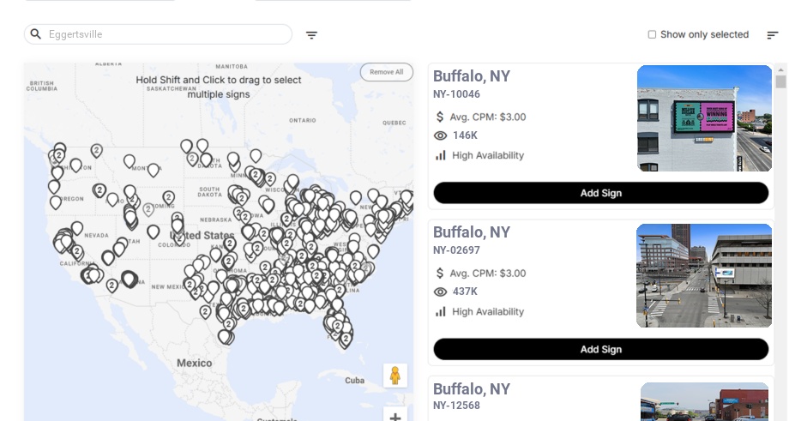This screenshot has height=421, width=789.
Task: Open the NY-10046 billboard photo thumbnail
Action: pyautogui.click(x=704, y=118)
